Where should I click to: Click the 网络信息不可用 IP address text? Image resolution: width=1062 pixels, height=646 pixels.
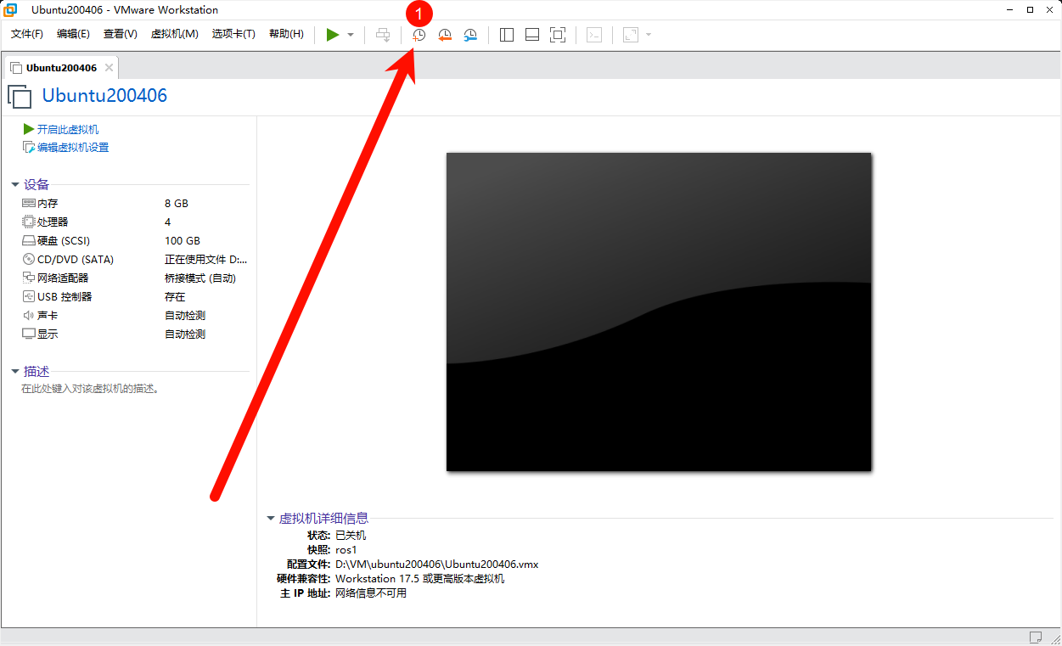coord(371,593)
